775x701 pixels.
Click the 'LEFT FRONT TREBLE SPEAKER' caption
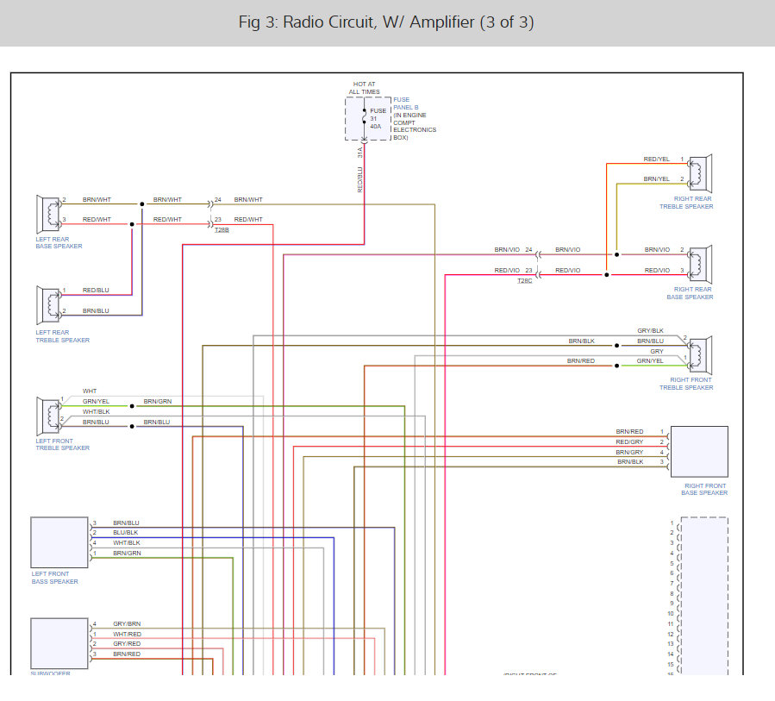[x=62, y=444]
